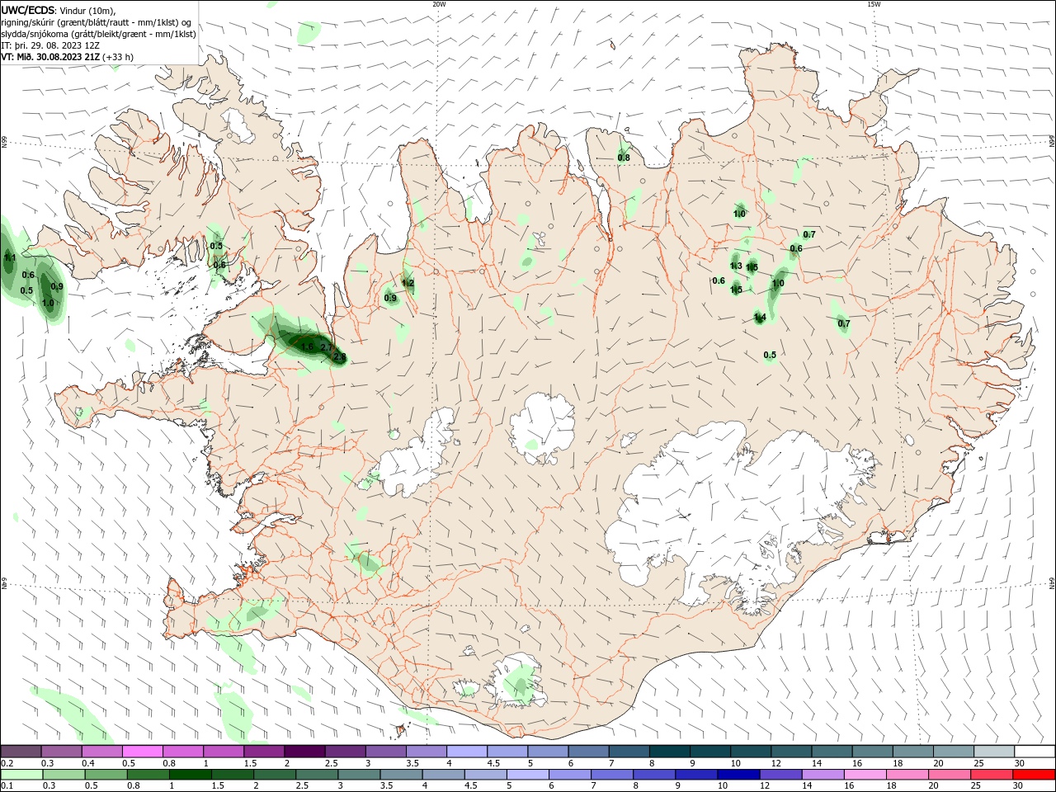Select the dark navy swatch between 10 and 12 on rain scale

[x=739, y=775]
